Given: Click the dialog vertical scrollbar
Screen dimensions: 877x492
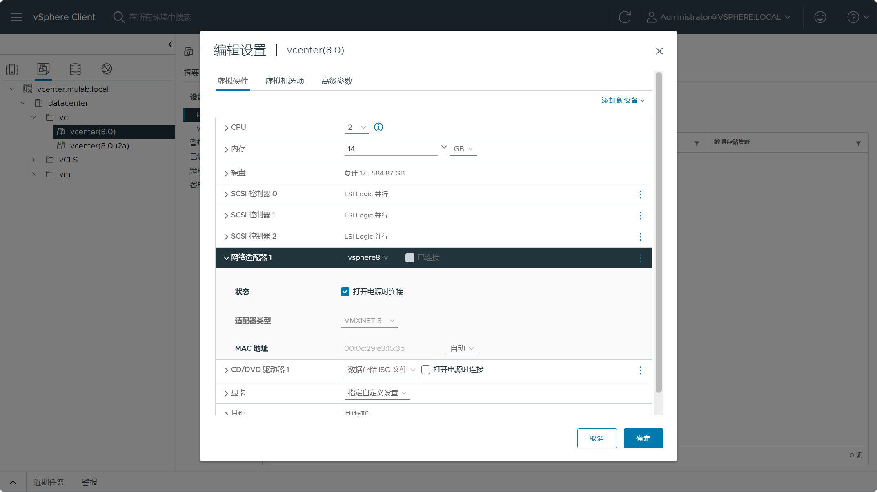Looking at the screenshot, I should (x=659, y=233).
